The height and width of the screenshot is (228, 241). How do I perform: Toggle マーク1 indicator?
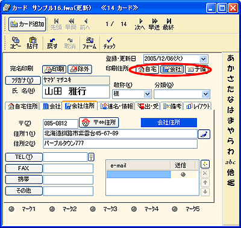[11, 209]
